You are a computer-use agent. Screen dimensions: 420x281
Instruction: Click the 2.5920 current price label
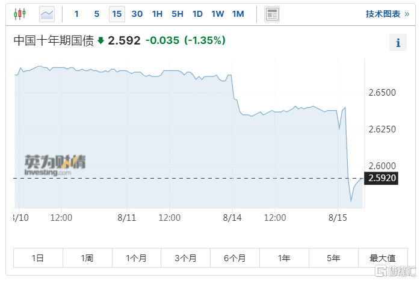(380, 178)
